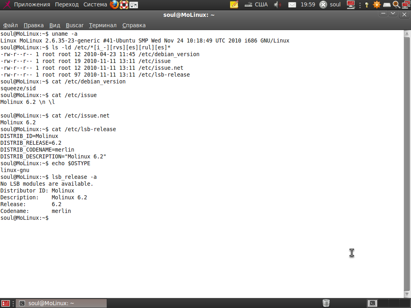This screenshot has width=411, height=308.
Task: Click the /etc/issue.net listing row
Action: coord(92,68)
